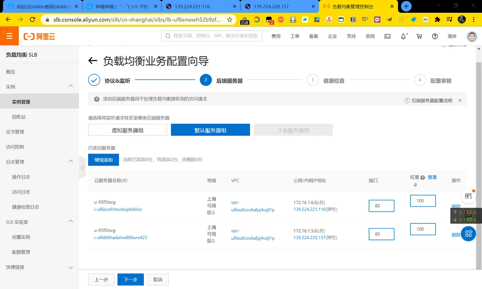Open 健康检查日志 in sidebar

pos(25,207)
